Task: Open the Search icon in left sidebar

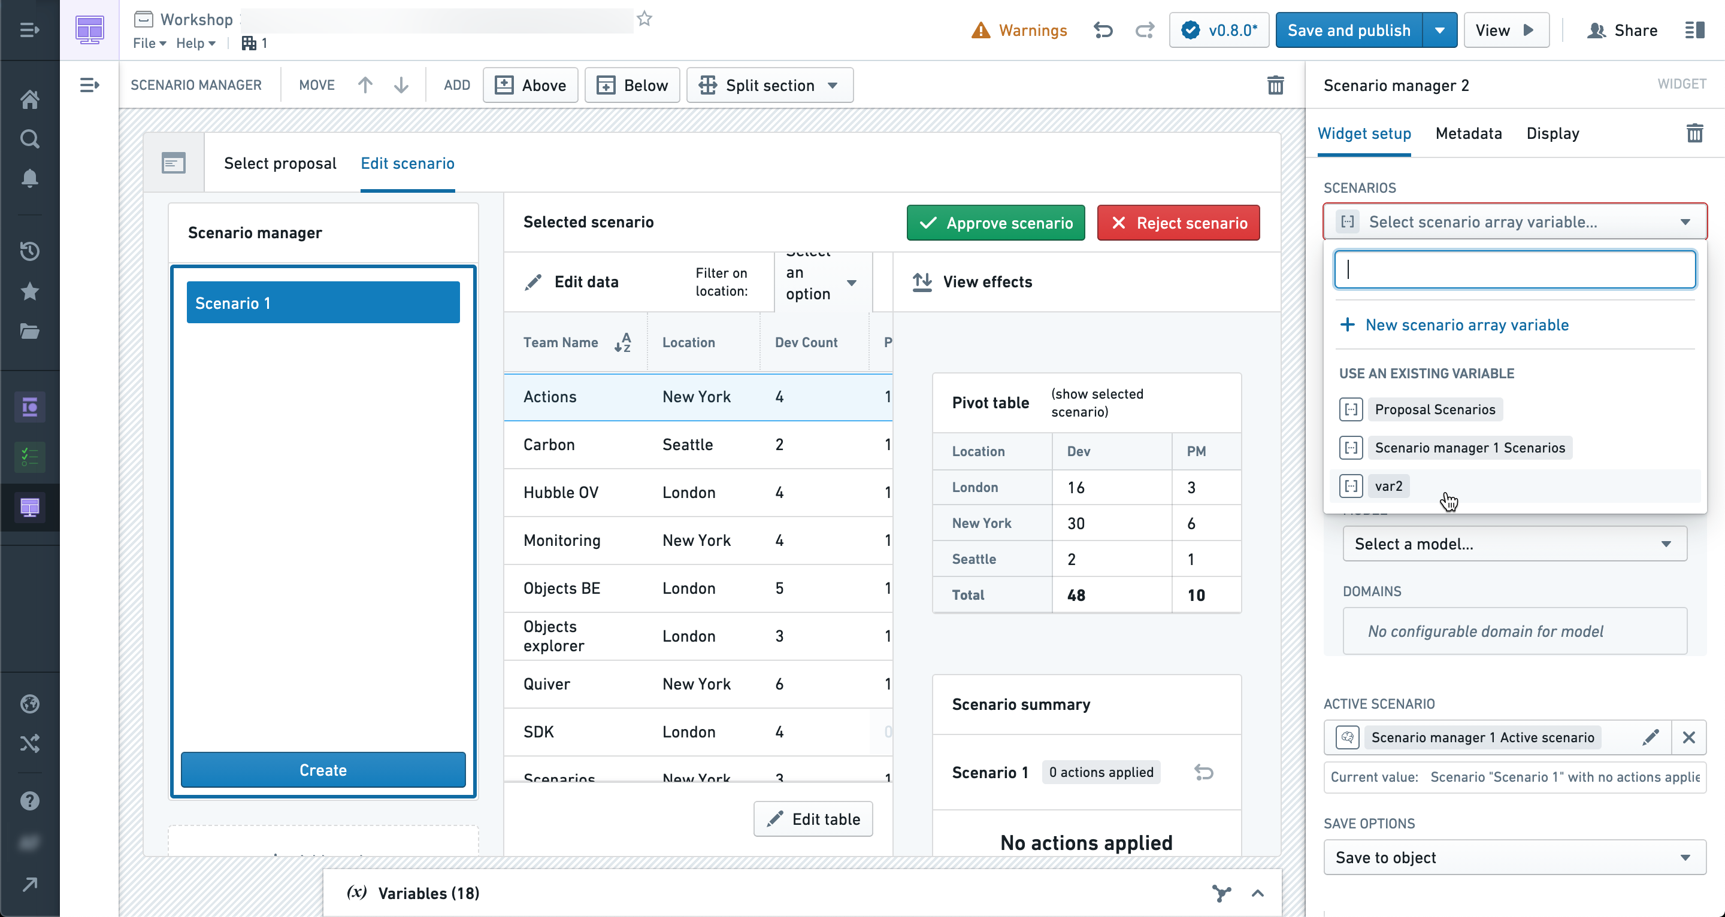Action: (x=29, y=138)
